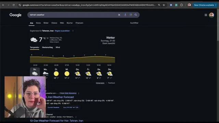Select the Do. forecast day
Screen dimensions: 219x123
pyautogui.click(x=78, y=73)
